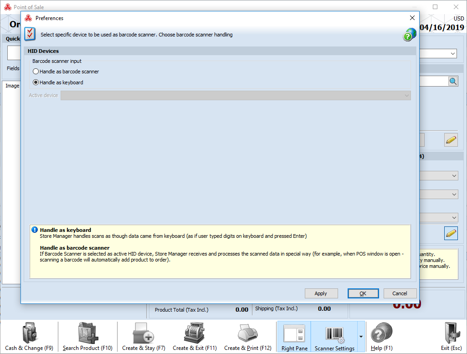
Task: Select Handle as keyboard option
Action: pos(58,82)
